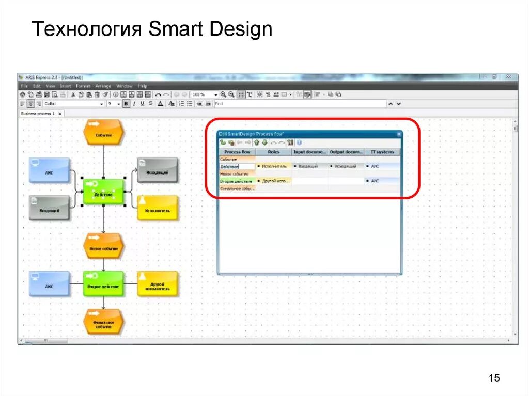
Task: Click the numbered list icon
Action: coord(181,104)
